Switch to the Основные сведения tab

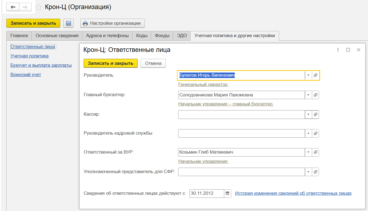pyautogui.click(x=57, y=35)
